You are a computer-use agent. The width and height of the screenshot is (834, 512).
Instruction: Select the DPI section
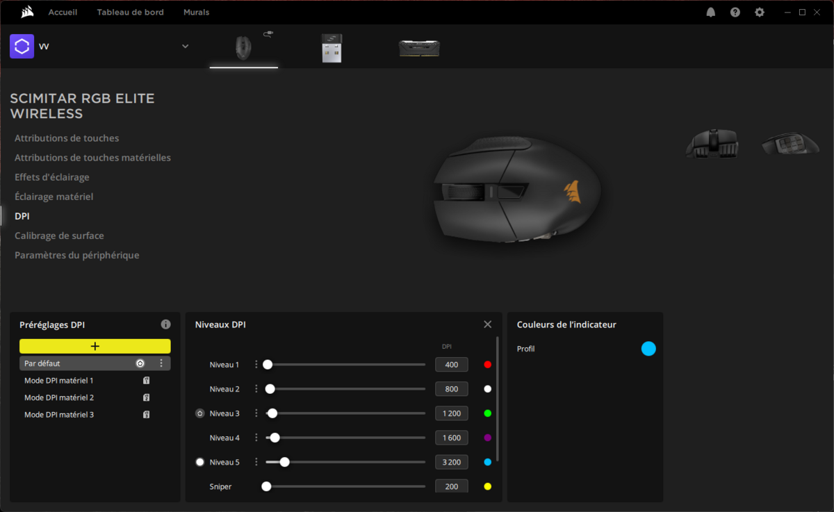click(22, 216)
